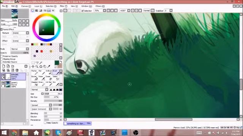Image resolution: width=243 pixels, height=136 pixels.
Task: Pick the magic wand tool
Action: 41,63
